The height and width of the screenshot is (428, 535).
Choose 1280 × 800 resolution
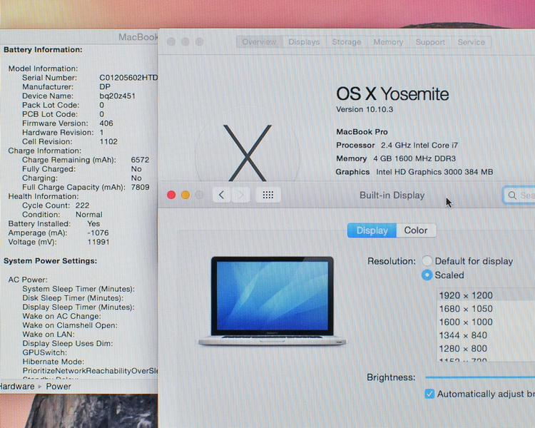click(486, 349)
